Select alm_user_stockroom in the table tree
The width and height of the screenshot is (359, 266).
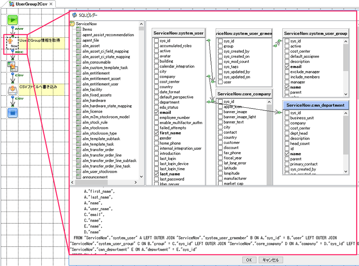[x=100, y=171]
